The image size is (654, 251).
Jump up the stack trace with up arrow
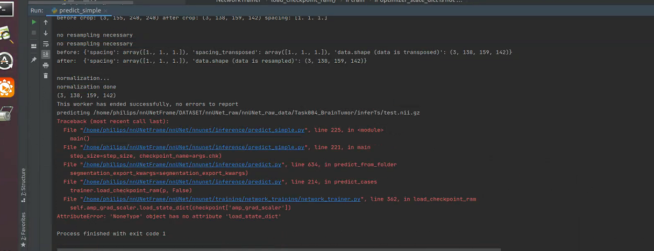pos(46,23)
